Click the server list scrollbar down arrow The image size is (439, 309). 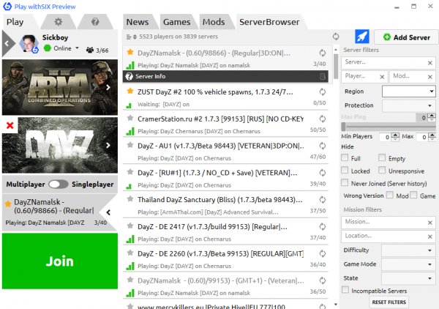(x=336, y=304)
